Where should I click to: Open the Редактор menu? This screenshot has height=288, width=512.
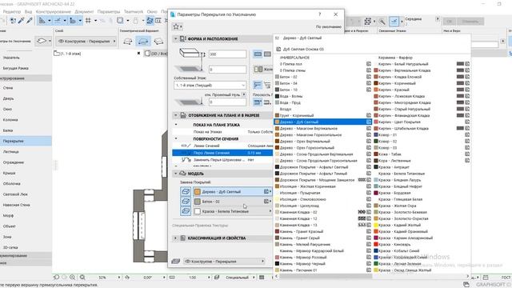[12, 12]
